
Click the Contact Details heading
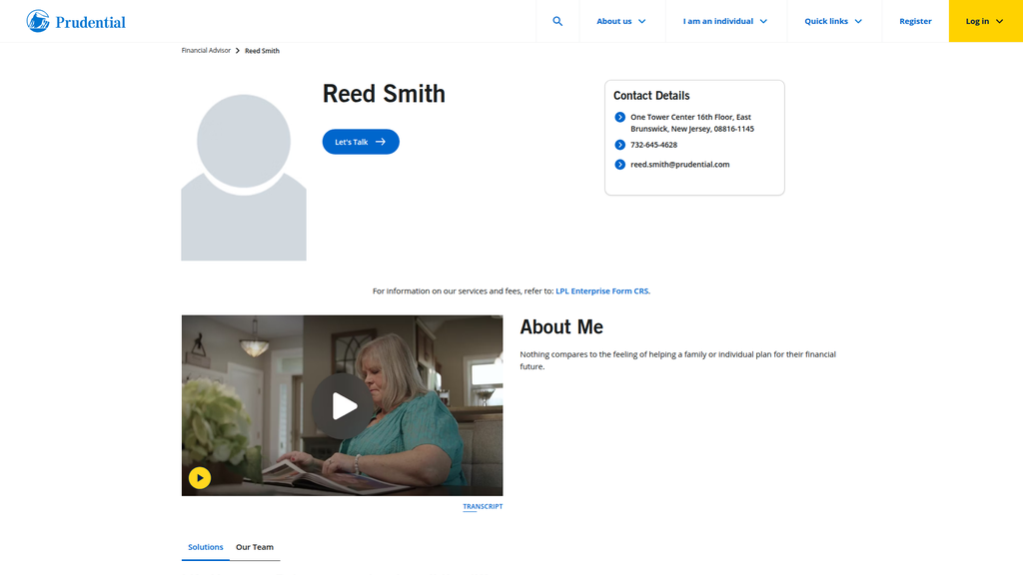point(651,95)
